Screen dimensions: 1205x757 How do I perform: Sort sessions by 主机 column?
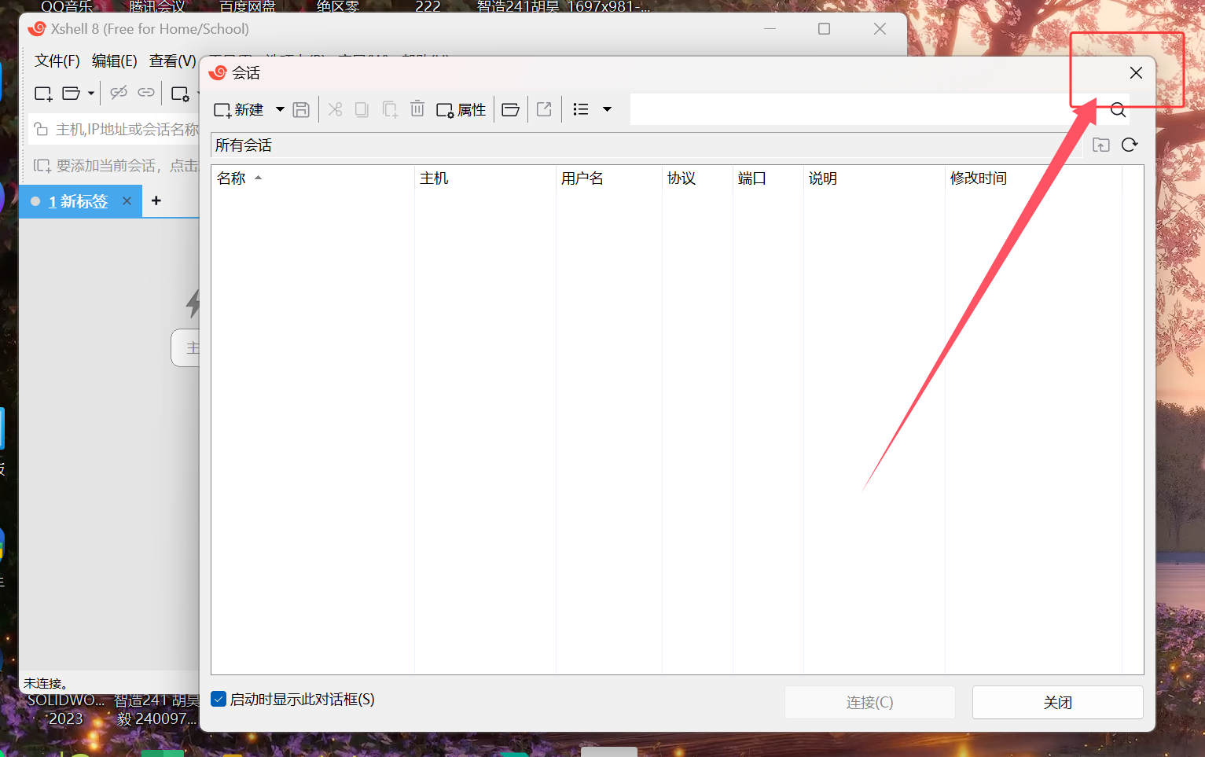click(x=485, y=178)
